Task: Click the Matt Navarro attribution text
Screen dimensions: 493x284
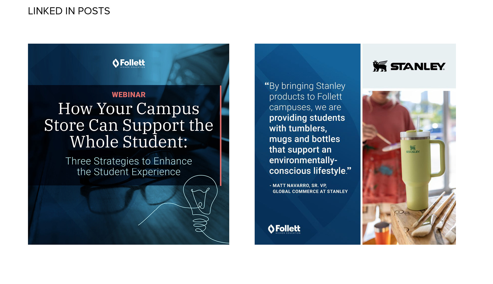Action: (x=309, y=188)
